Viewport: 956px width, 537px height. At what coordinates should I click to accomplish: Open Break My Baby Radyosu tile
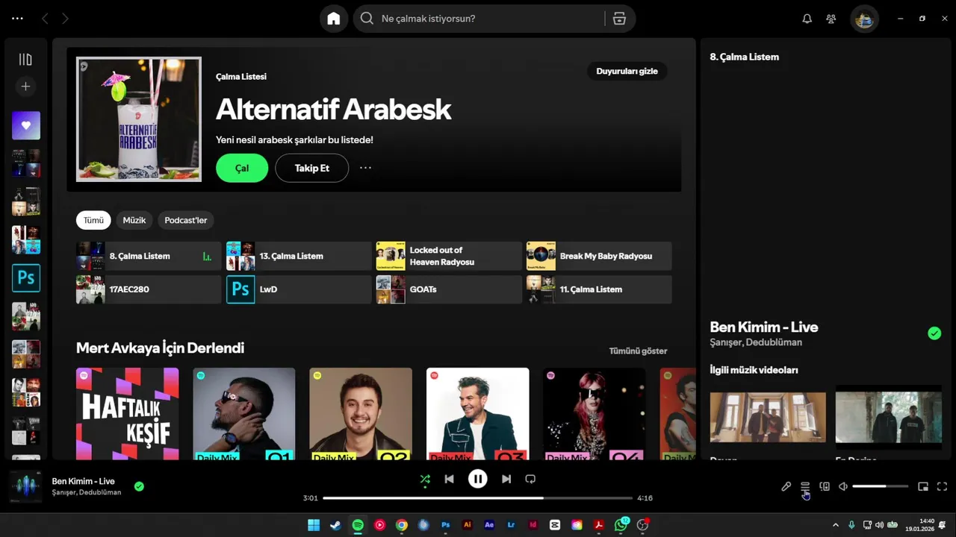(599, 256)
